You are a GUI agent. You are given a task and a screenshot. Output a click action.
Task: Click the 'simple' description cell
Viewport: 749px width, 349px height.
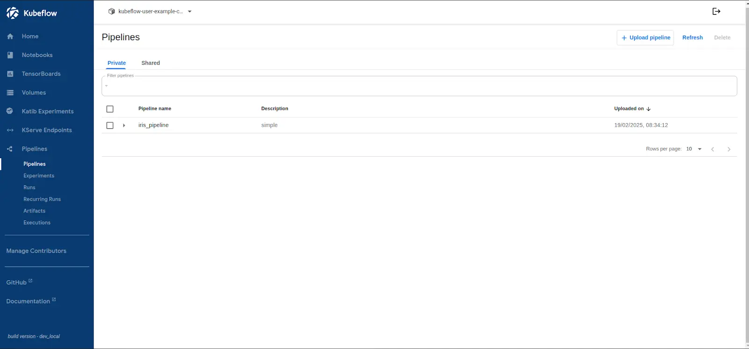270,125
